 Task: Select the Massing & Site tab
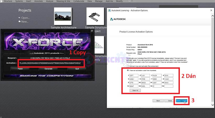pos(63,1)
